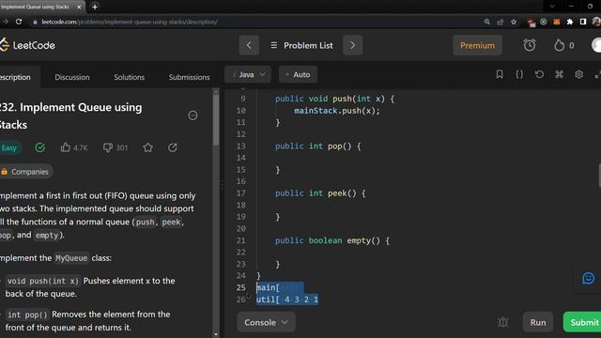The image size is (601, 338).
Task: Open editor settings gear icon
Action: tap(579, 74)
